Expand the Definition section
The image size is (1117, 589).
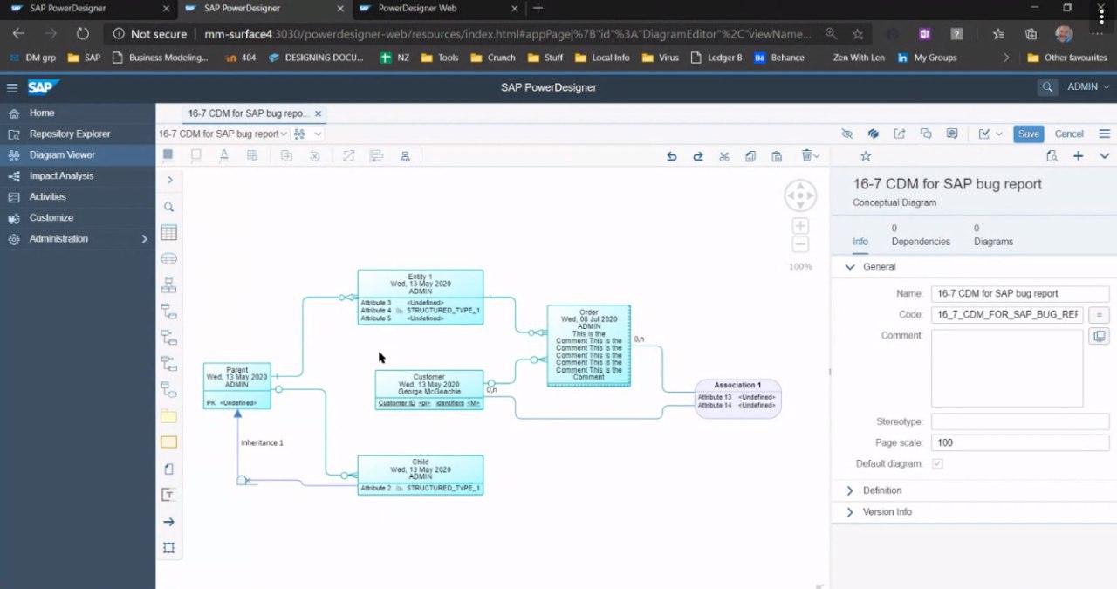coord(850,490)
